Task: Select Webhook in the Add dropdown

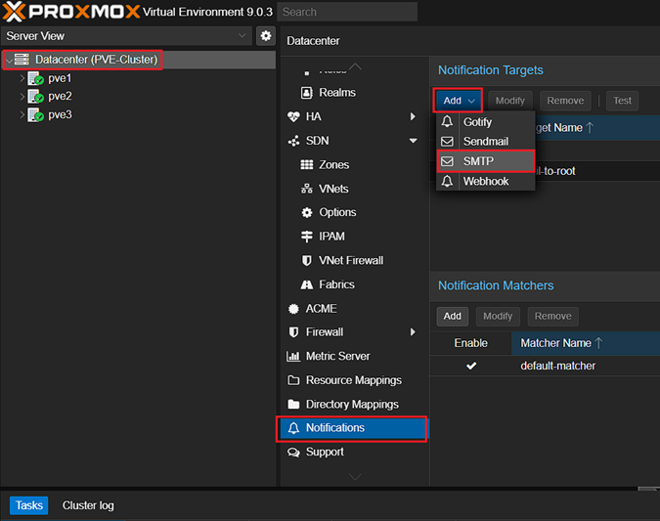Action: click(x=485, y=182)
